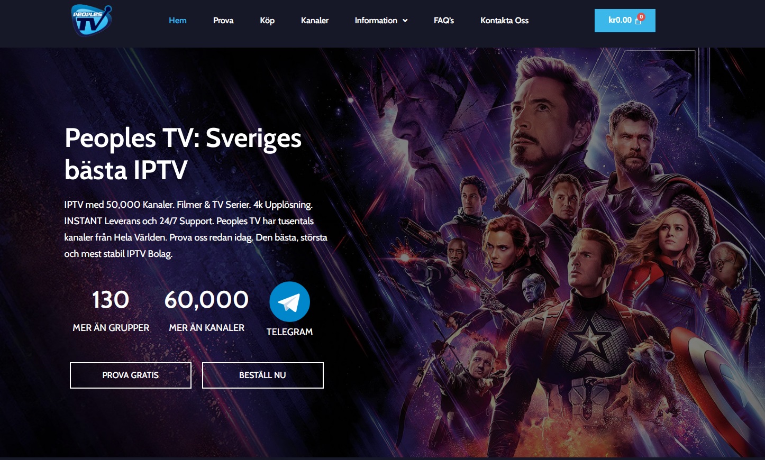Click the Peoples TV headline text
765x460 pixels.
coord(183,154)
